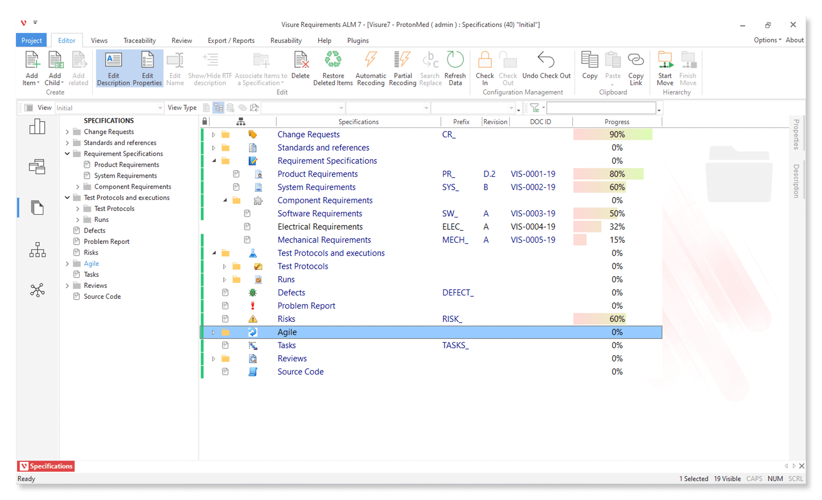Screen dimensions: 822x500
Task: Toggle the view panel button left of View
Action: click(x=29, y=108)
